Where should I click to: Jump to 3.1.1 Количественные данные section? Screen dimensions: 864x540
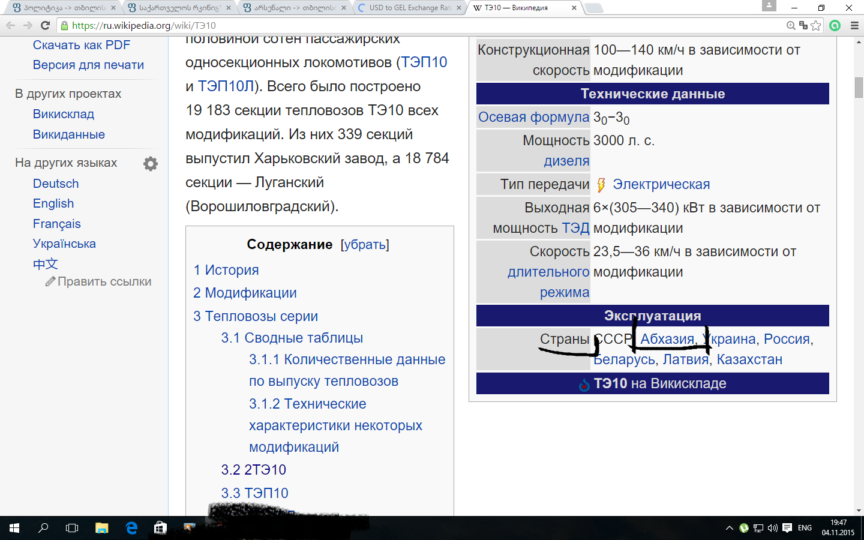347,370
